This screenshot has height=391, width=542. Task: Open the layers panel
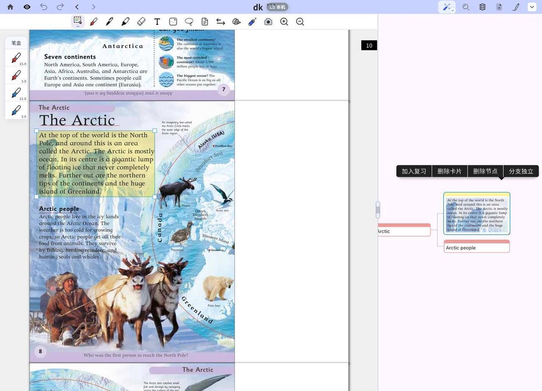(x=482, y=7)
